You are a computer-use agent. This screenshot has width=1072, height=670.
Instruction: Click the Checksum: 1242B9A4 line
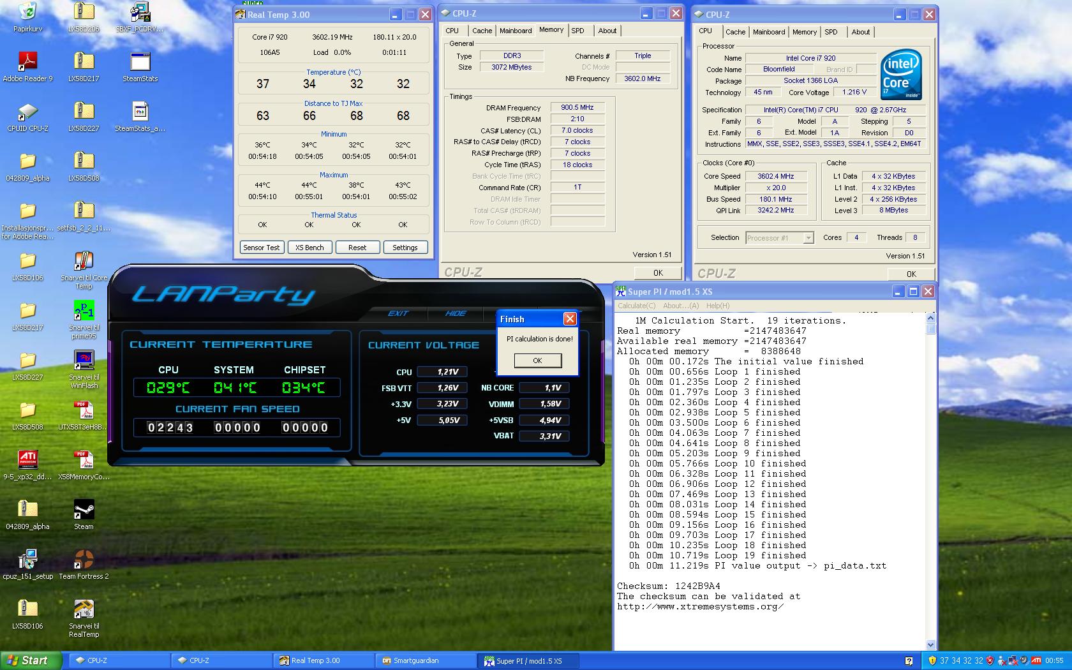coord(668,586)
